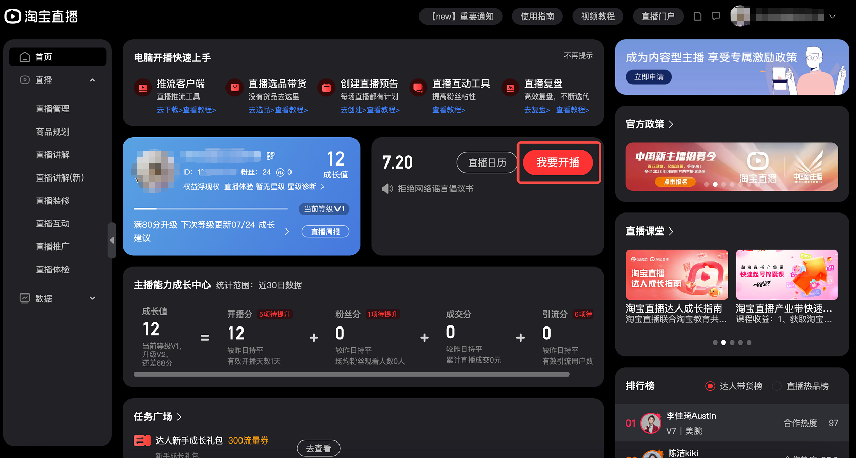Click 【new】重要通知 in the header

point(462,17)
